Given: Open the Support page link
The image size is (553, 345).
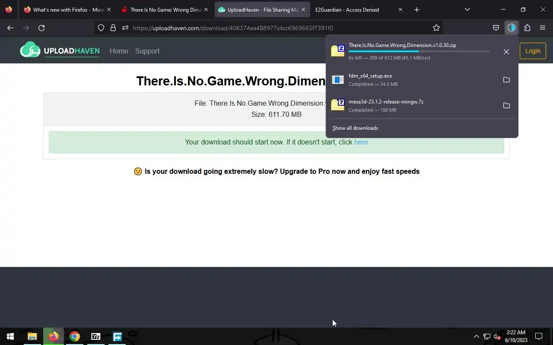Looking at the screenshot, I should pos(147,51).
